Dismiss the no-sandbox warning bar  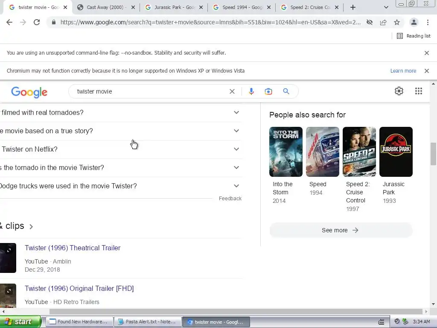point(427,53)
